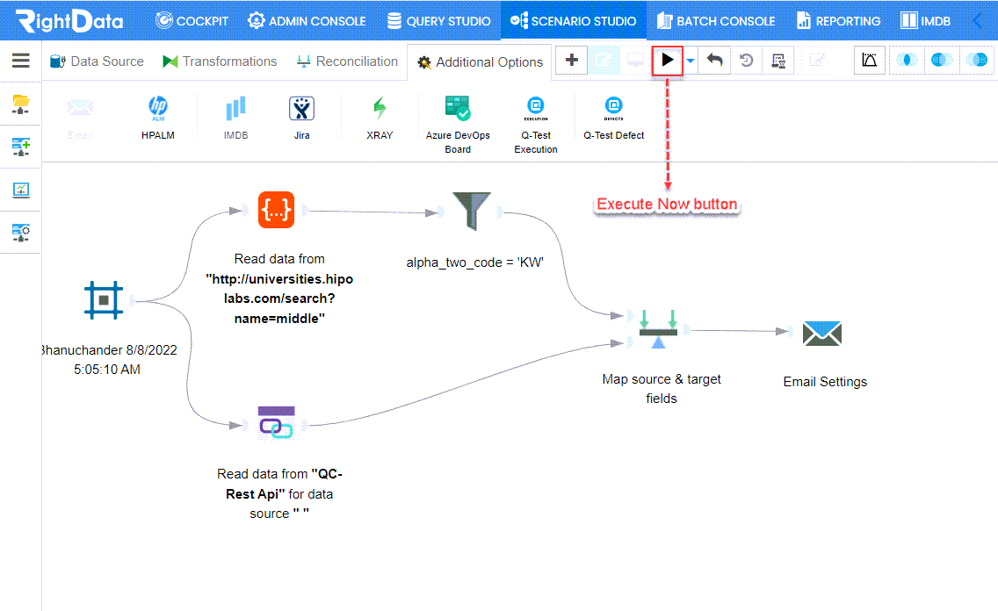Viewport: 998px width, 611px height.
Task: Open the Data Source tab
Action: tap(97, 61)
